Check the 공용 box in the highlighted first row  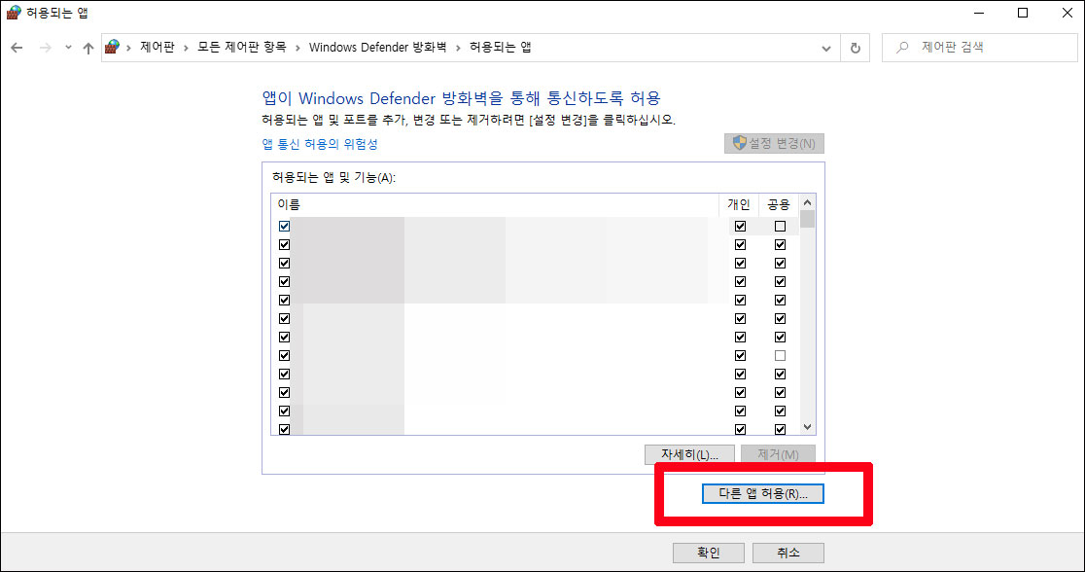click(x=781, y=226)
